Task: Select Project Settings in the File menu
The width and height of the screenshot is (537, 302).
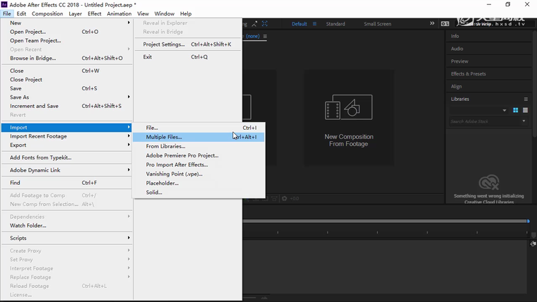Action: point(164,44)
